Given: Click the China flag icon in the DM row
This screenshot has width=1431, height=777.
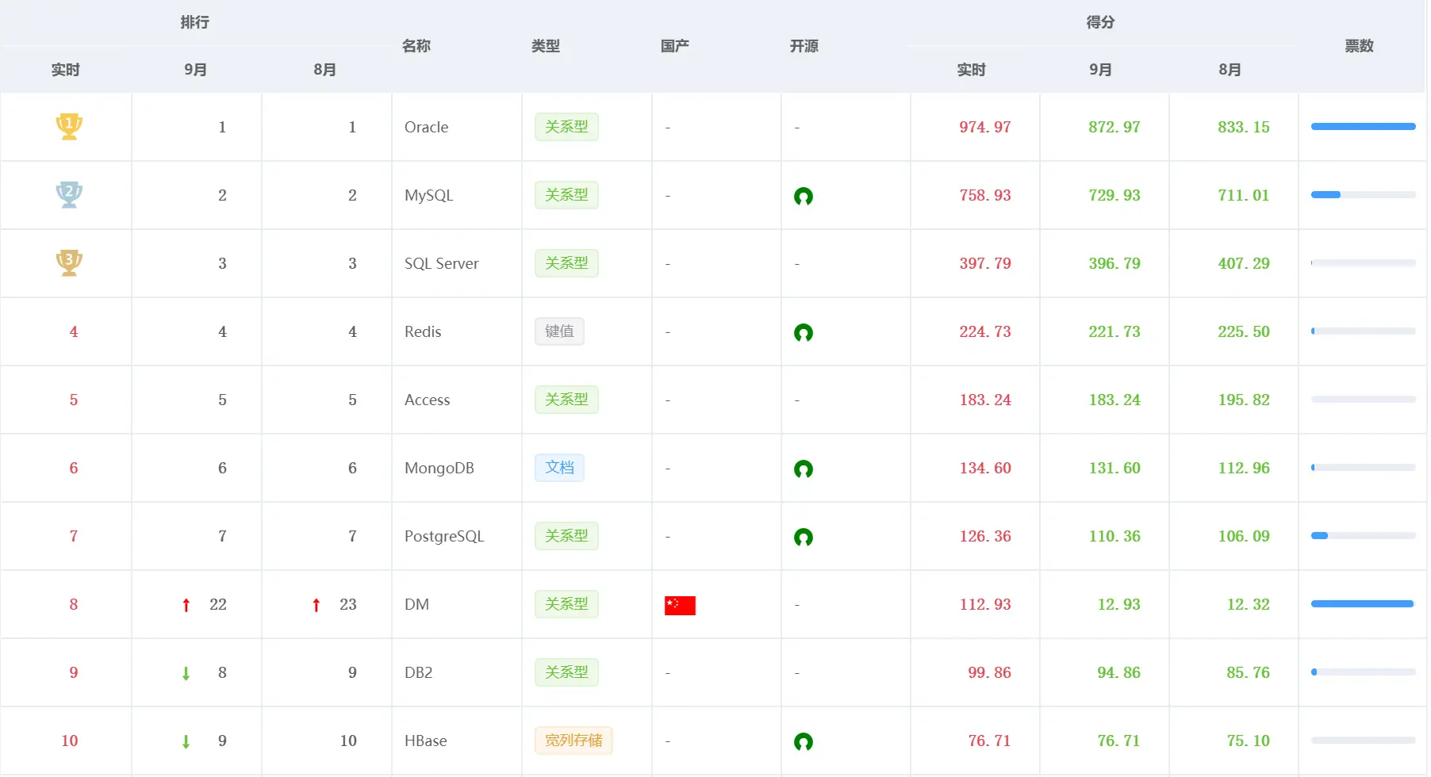Looking at the screenshot, I should [680, 605].
